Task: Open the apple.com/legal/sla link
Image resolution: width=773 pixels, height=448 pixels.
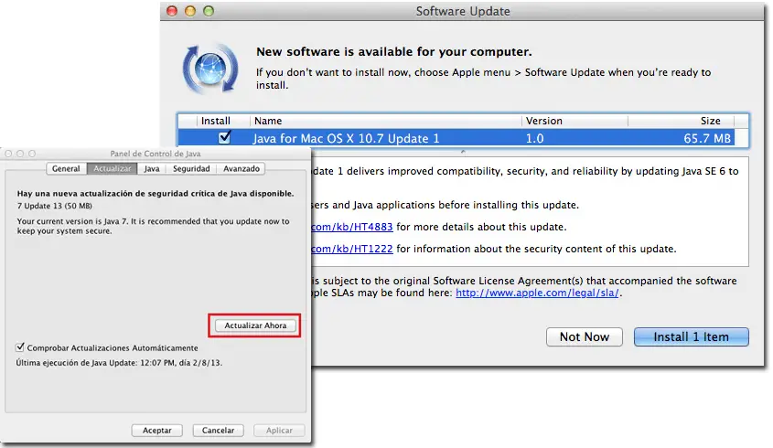Action: coord(537,293)
